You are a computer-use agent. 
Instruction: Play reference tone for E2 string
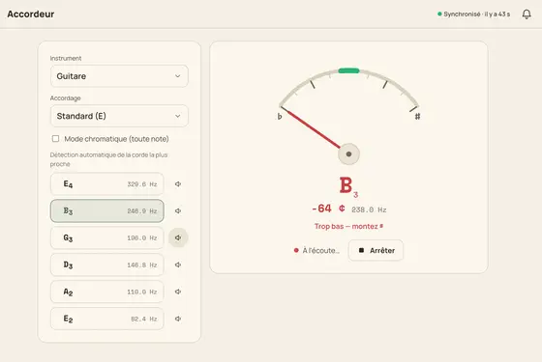pyautogui.click(x=178, y=319)
